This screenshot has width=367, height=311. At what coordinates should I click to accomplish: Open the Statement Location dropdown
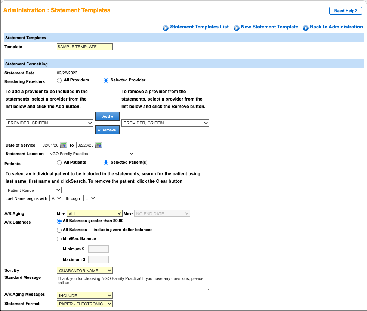click(x=91, y=154)
